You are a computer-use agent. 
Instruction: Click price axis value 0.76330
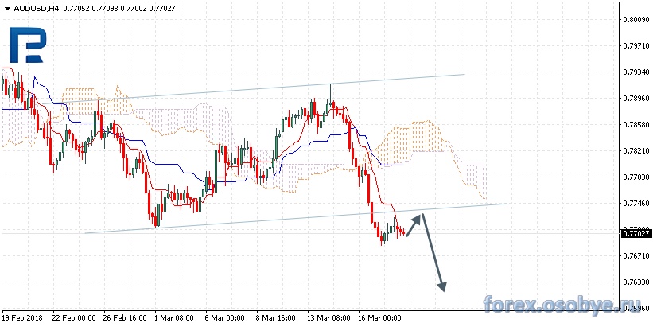636,282
